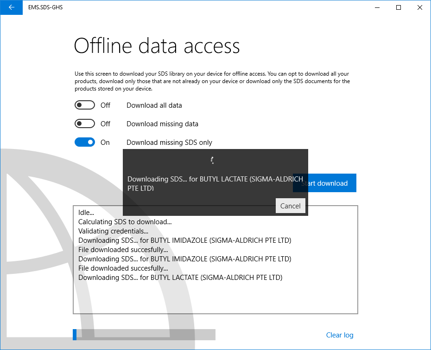Clear the download log

[339, 335]
